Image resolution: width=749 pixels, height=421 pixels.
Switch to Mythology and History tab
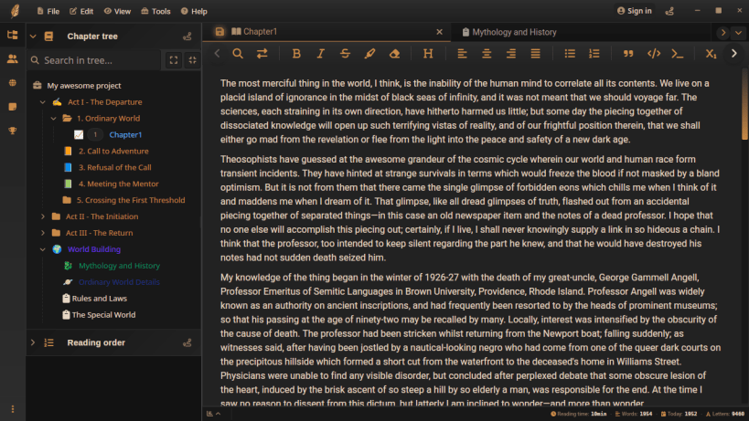(509, 32)
